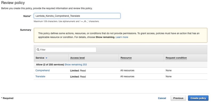Screen dimensions: 213x103
Task: Toggle the Service column sort arrow
Action: (x=46, y=58)
